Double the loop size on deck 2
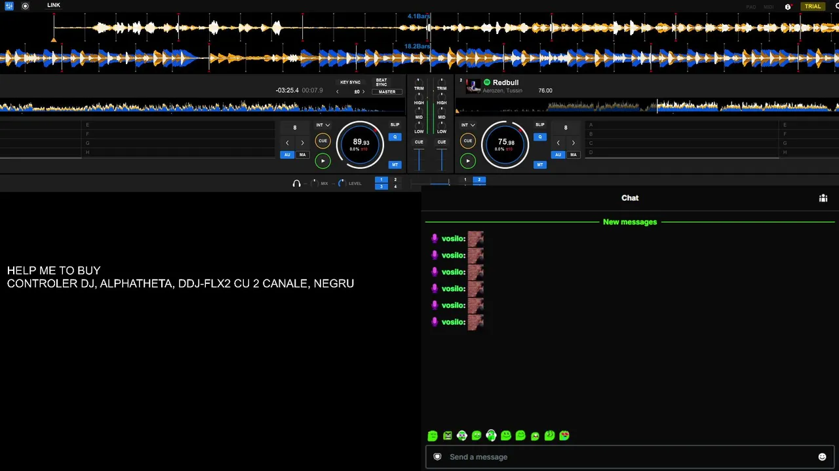The image size is (839, 471). tap(574, 143)
